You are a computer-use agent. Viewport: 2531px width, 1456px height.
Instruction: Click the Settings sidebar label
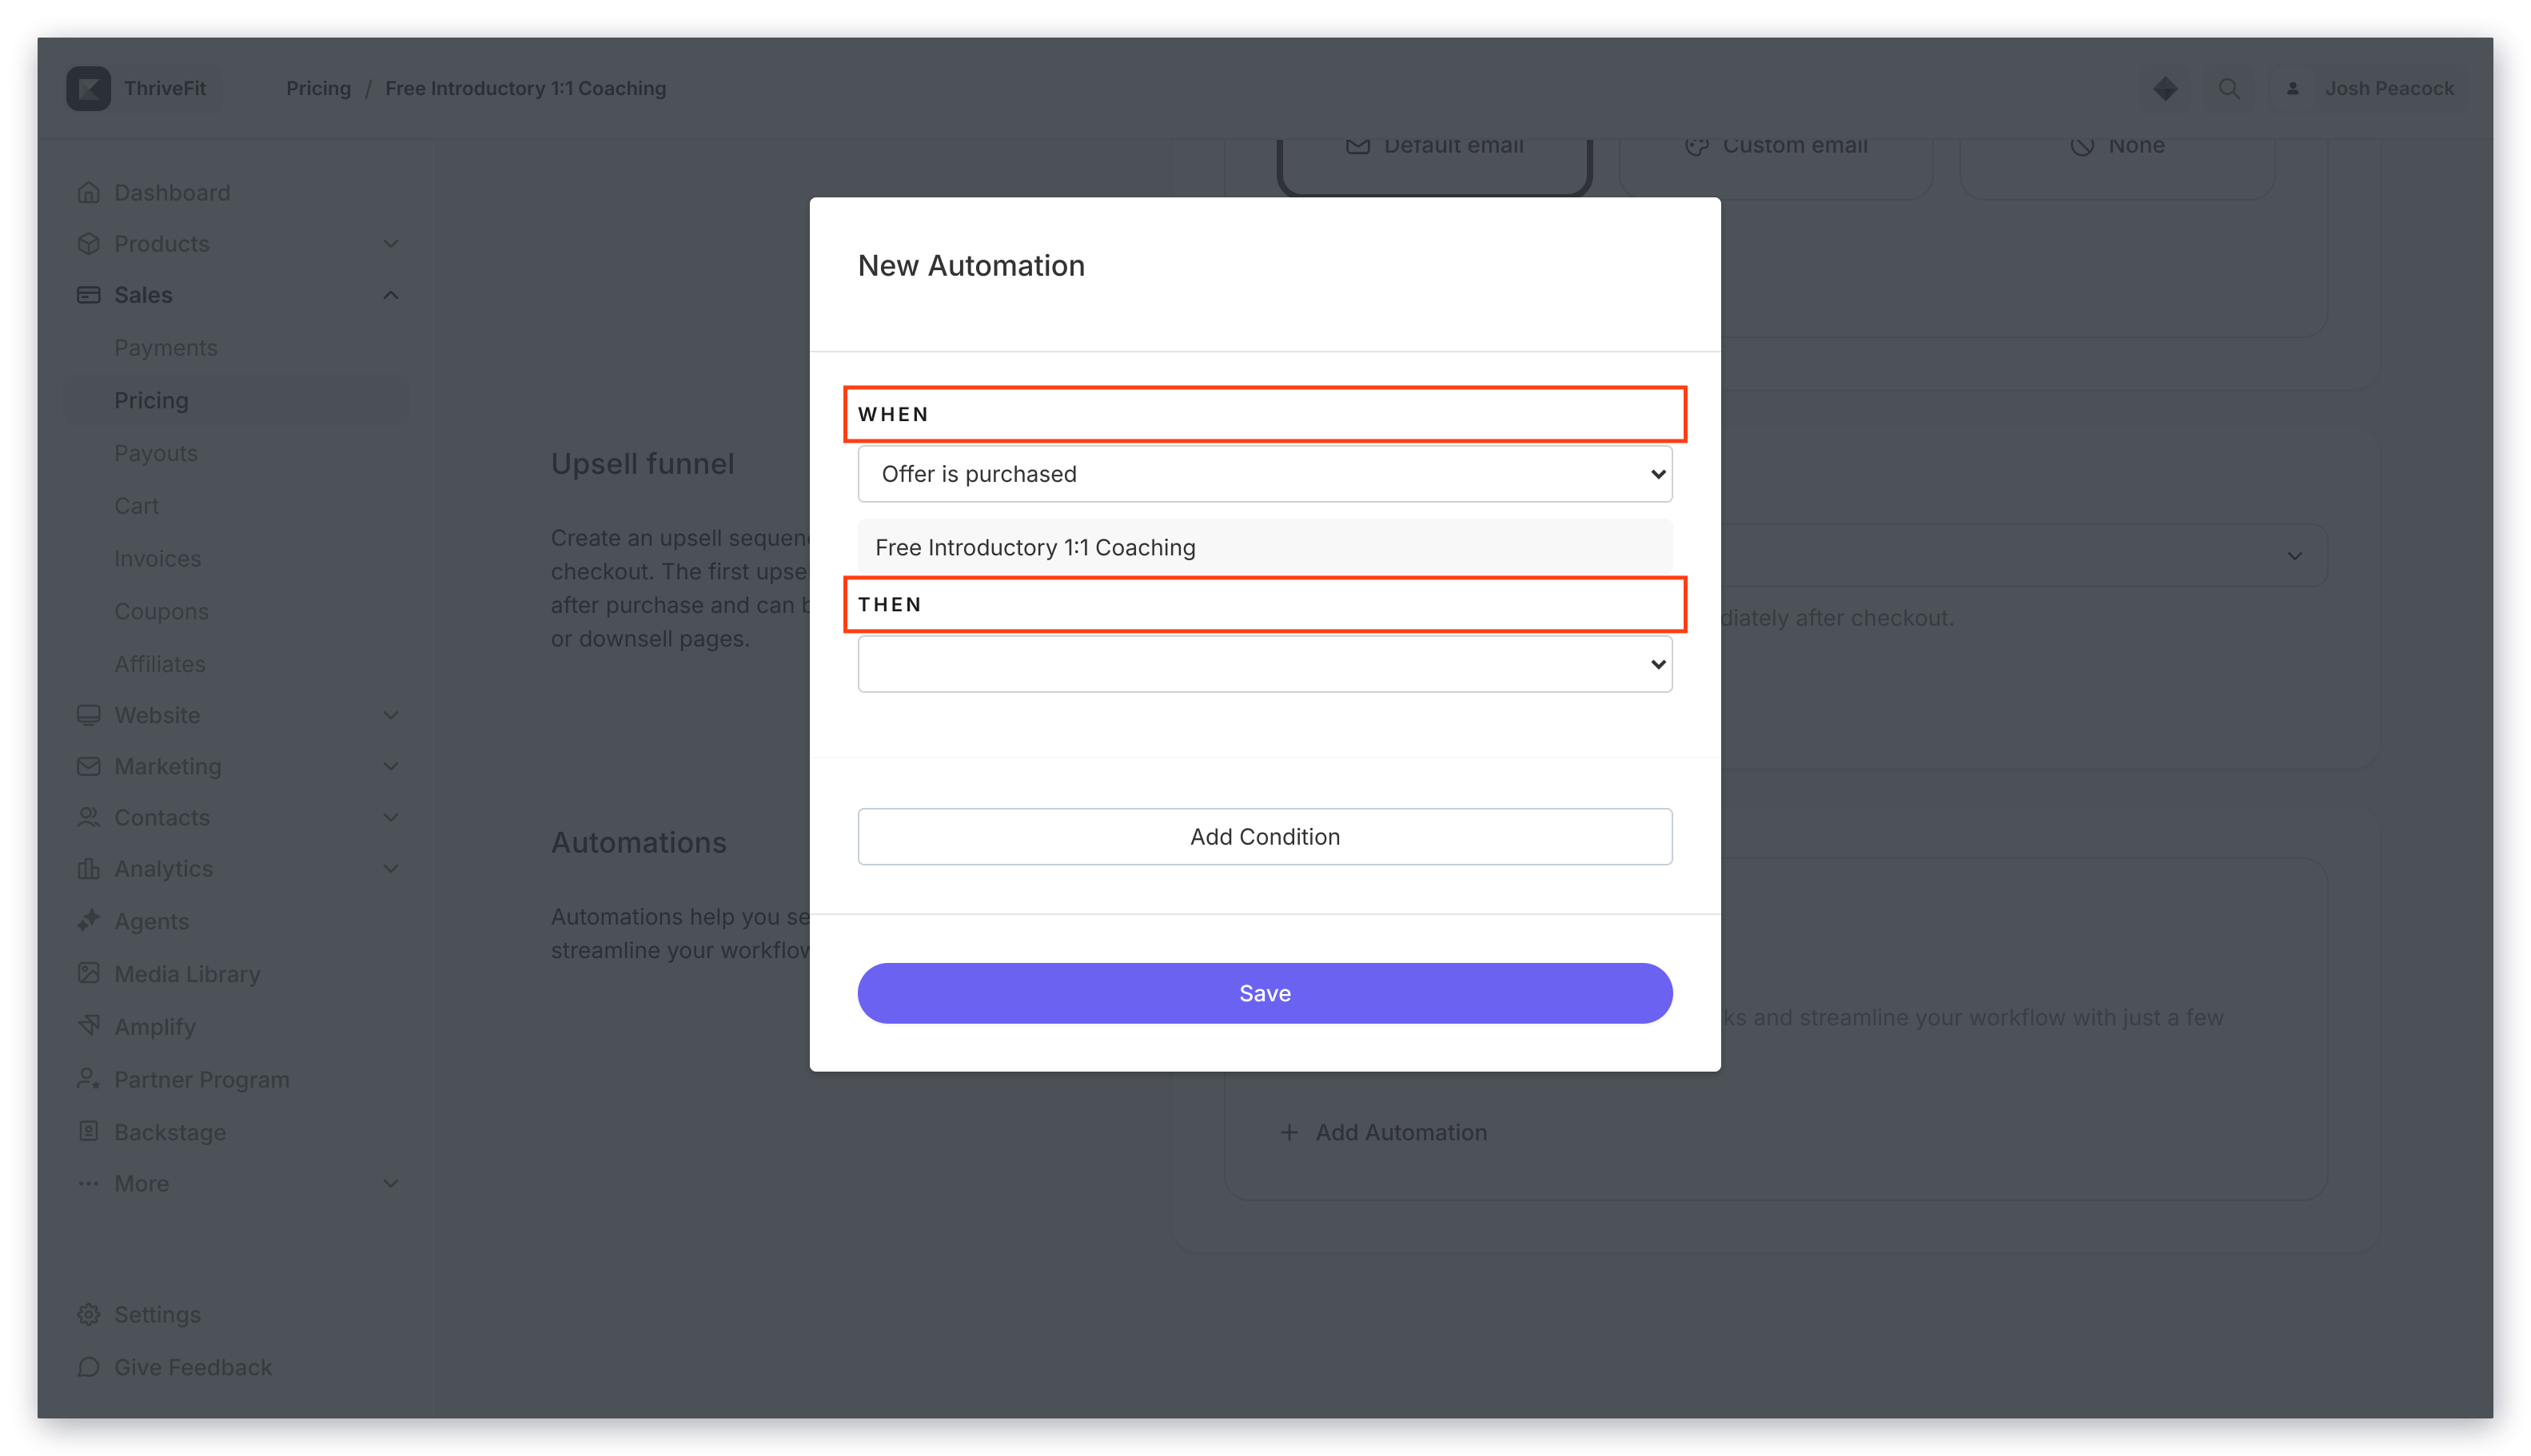click(x=157, y=1314)
